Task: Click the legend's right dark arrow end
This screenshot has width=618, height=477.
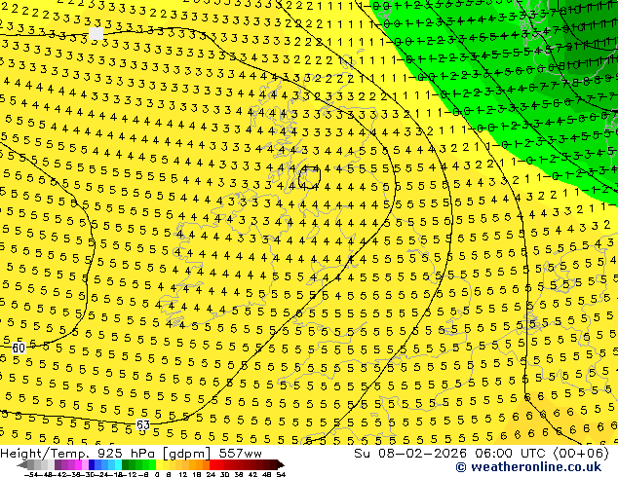Action: pos(280,464)
